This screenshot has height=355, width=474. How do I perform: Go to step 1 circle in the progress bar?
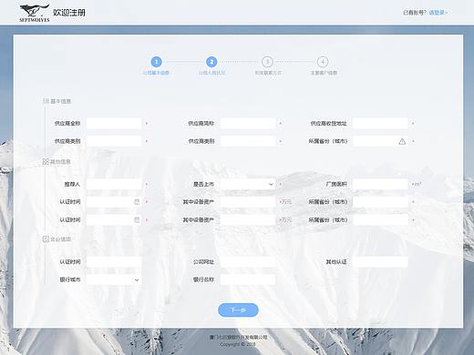[156, 62]
